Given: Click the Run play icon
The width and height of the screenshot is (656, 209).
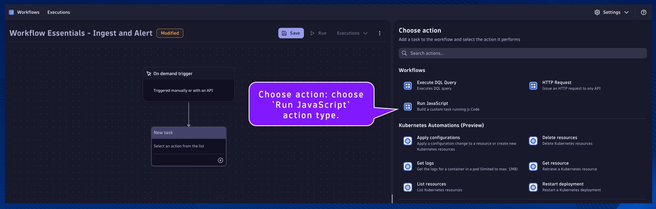Looking at the screenshot, I should click(x=312, y=33).
